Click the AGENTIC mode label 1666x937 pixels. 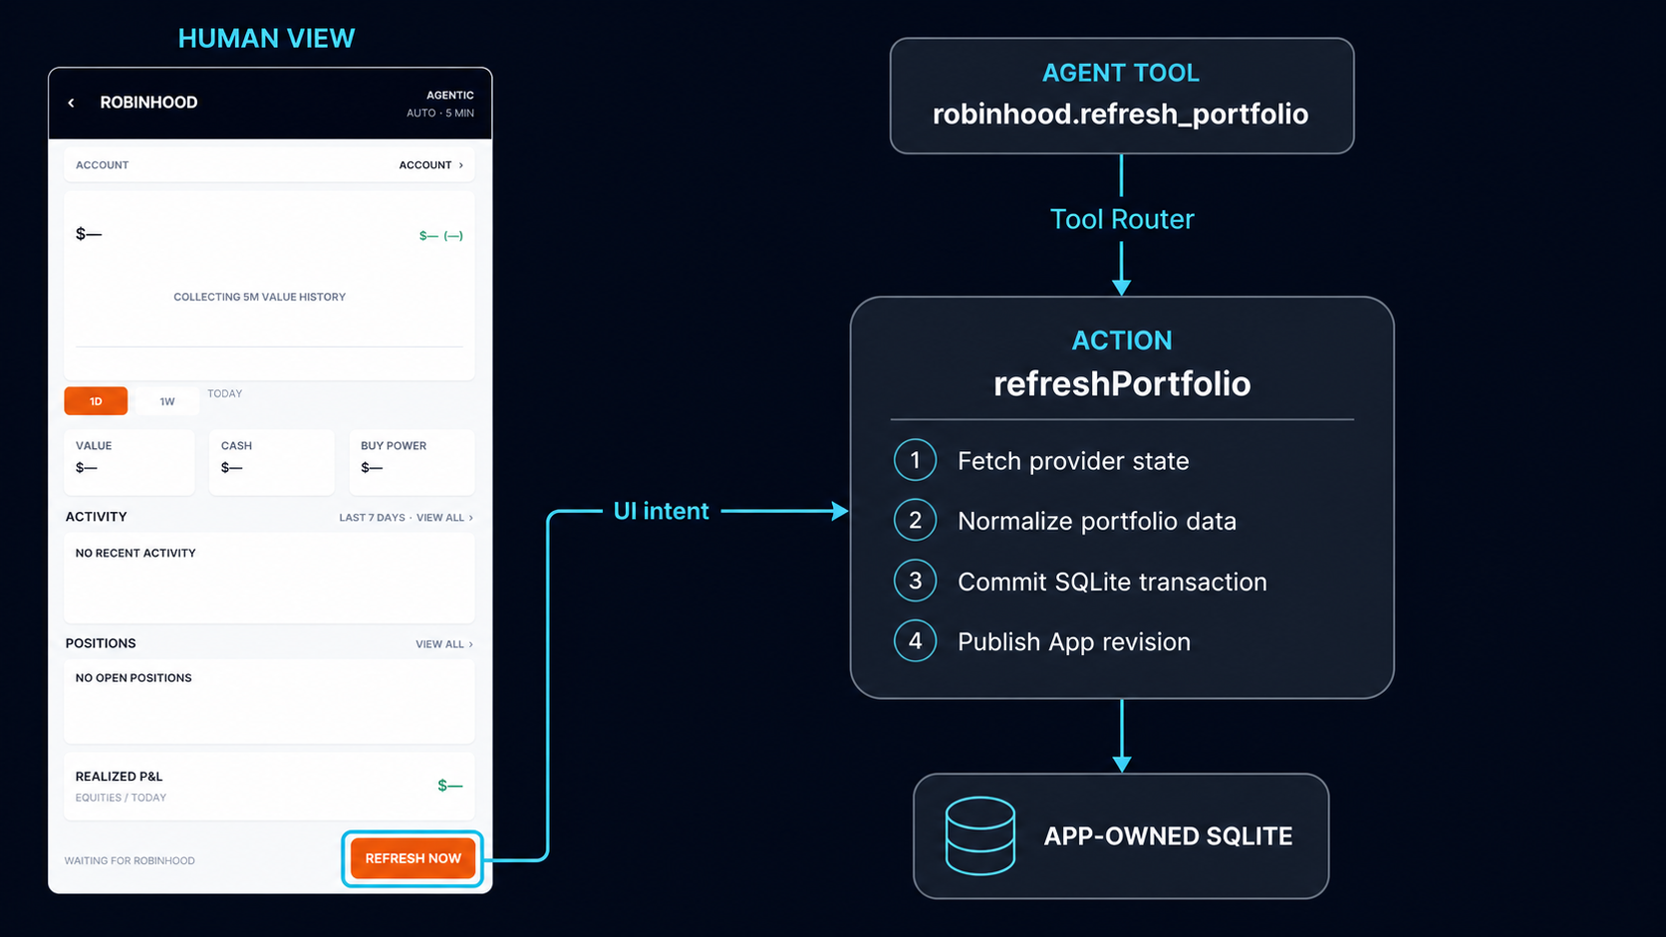coord(450,96)
